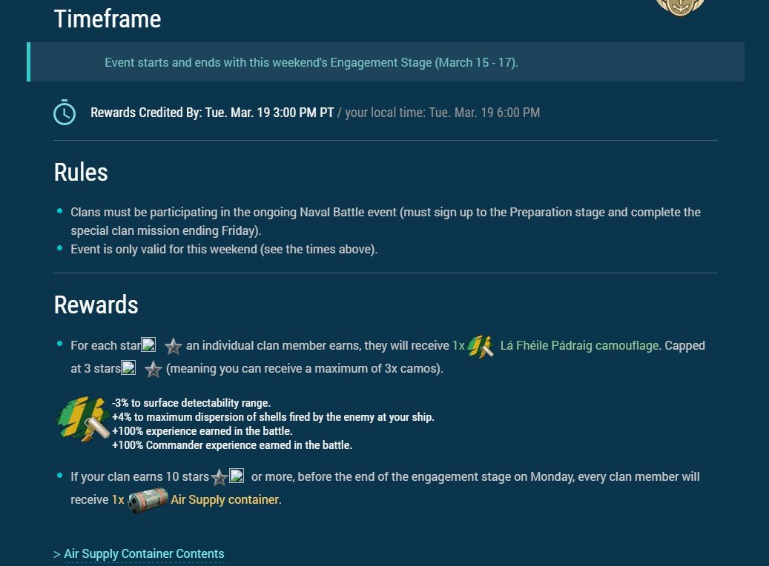
Task: Click the small camouflage icon after "1x"
Action: click(481, 346)
